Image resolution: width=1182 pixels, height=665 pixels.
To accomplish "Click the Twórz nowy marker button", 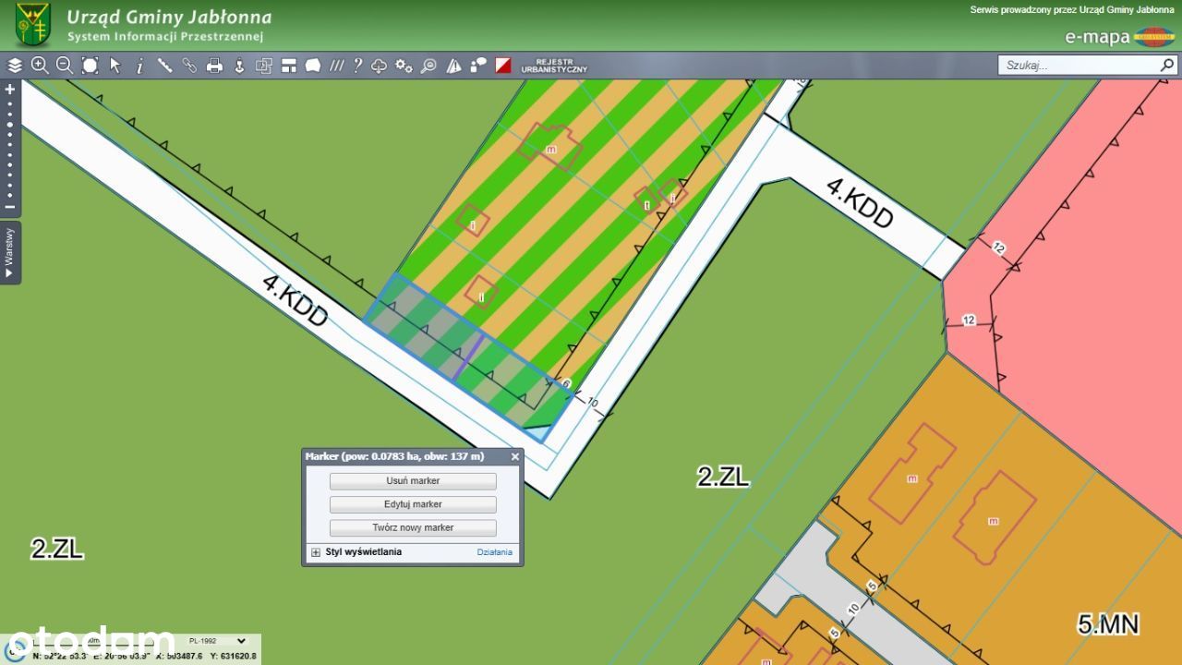I will tap(413, 528).
